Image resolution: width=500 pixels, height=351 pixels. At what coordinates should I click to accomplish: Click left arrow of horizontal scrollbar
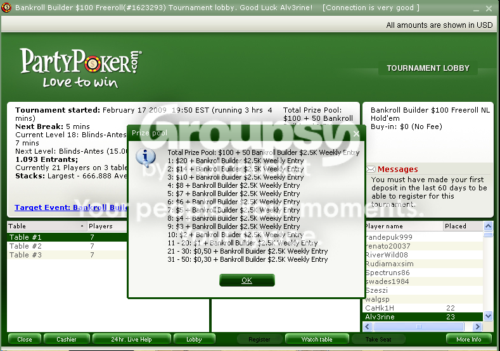tap(368, 326)
